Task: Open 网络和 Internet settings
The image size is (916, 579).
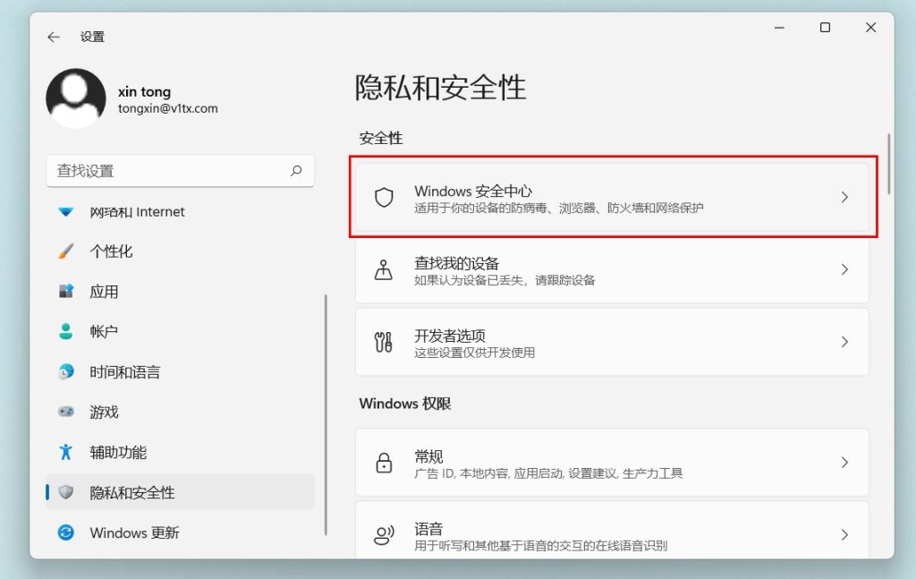Action: tap(180, 211)
